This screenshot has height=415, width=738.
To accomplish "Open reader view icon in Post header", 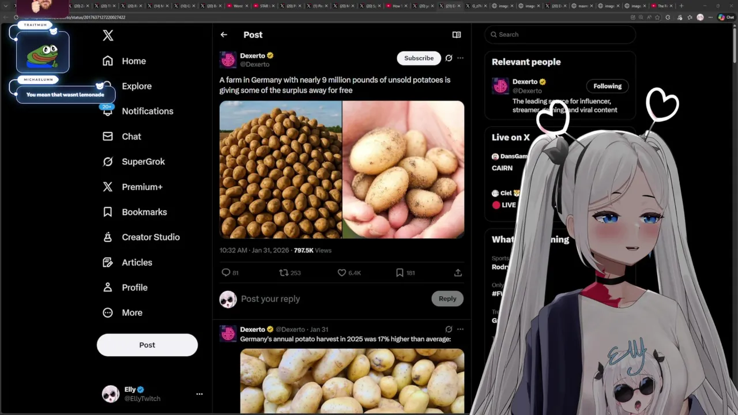I will coord(457,35).
